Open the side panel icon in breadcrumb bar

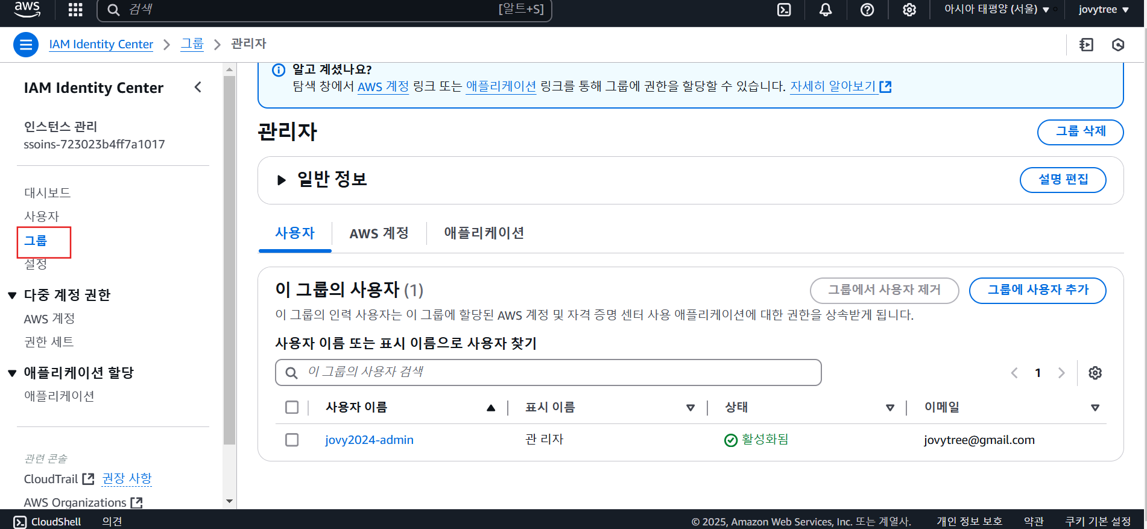(x=1086, y=45)
